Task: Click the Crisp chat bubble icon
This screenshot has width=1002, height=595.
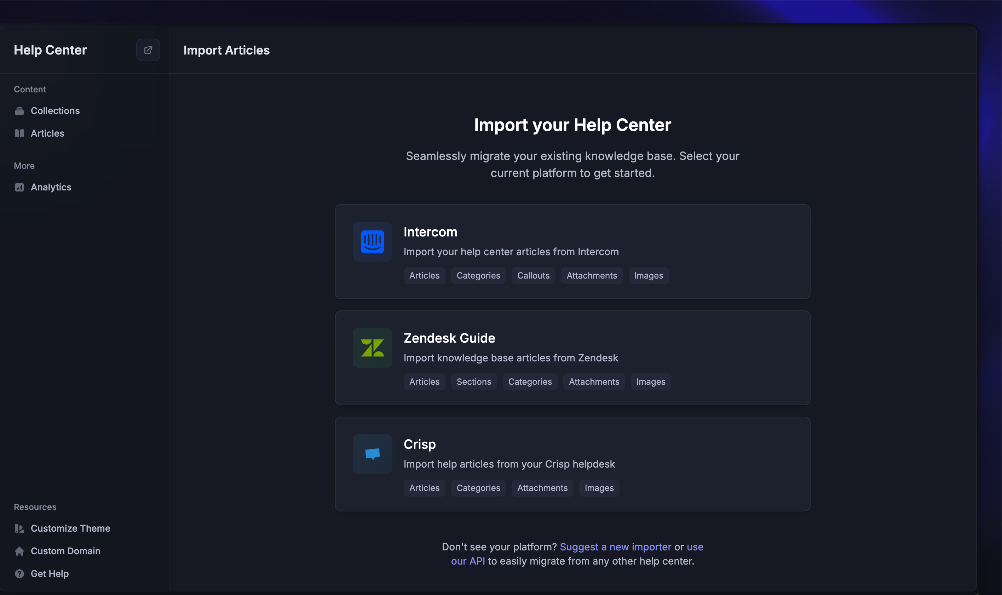Action: (x=372, y=454)
